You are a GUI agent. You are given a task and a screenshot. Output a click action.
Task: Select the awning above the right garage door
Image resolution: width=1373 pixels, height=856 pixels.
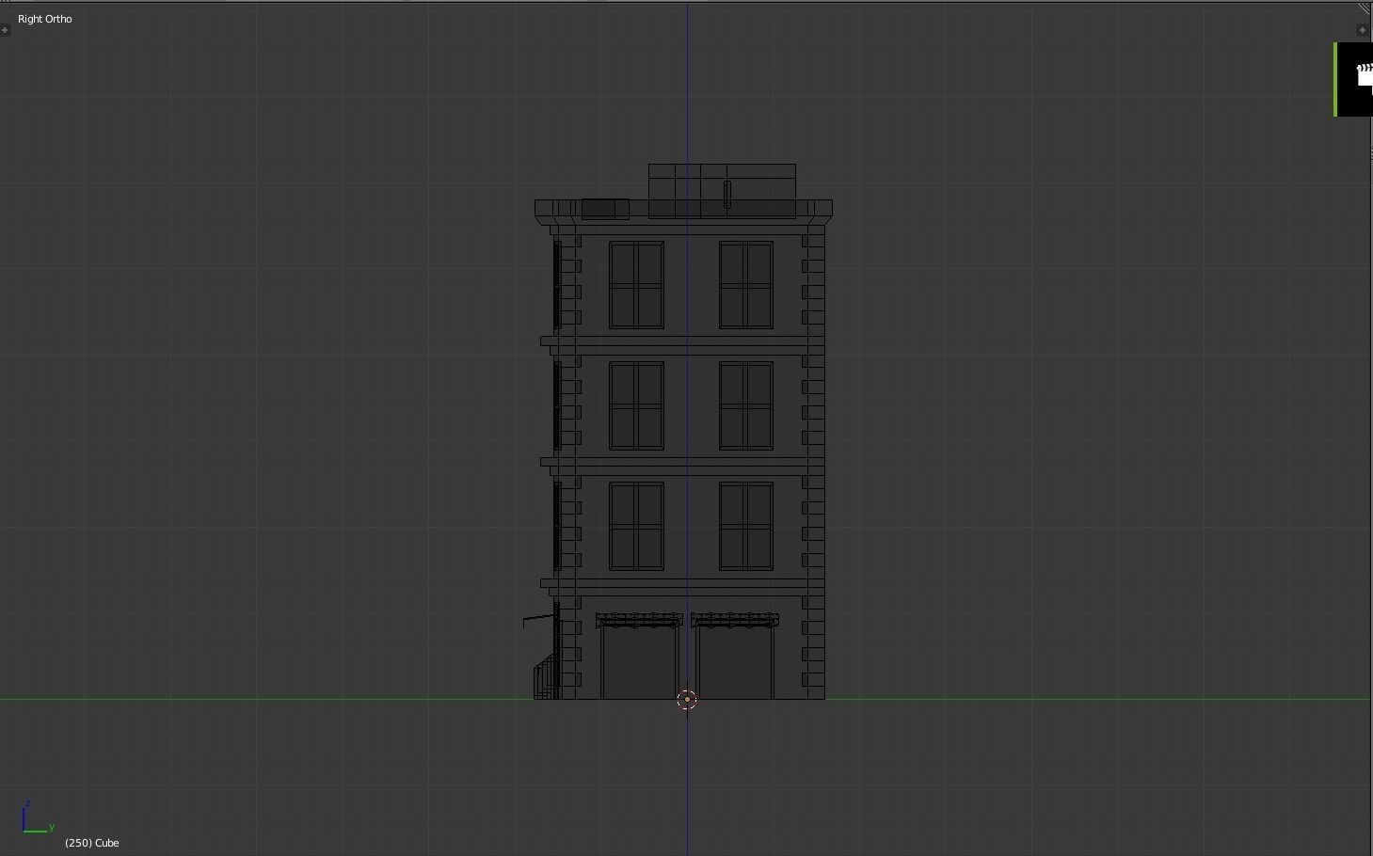click(x=735, y=620)
